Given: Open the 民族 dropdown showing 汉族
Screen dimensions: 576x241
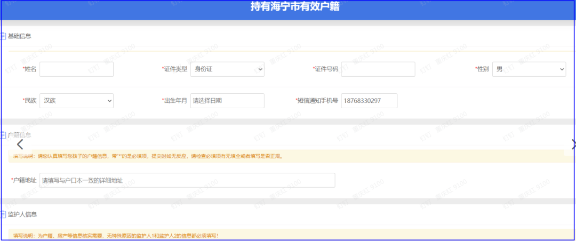Looking at the screenshot, I should (76, 101).
